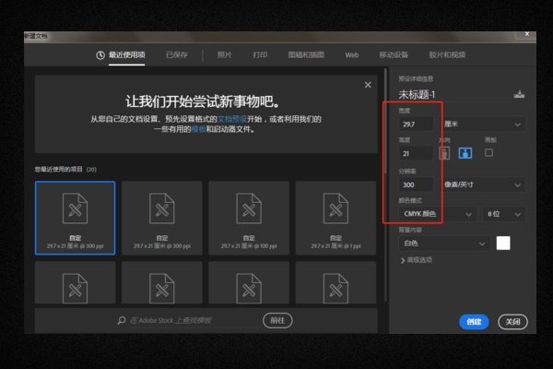This screenshot has width=553, height=369.
Task: Select the 打印 presets tab
Action: (260, 54)
